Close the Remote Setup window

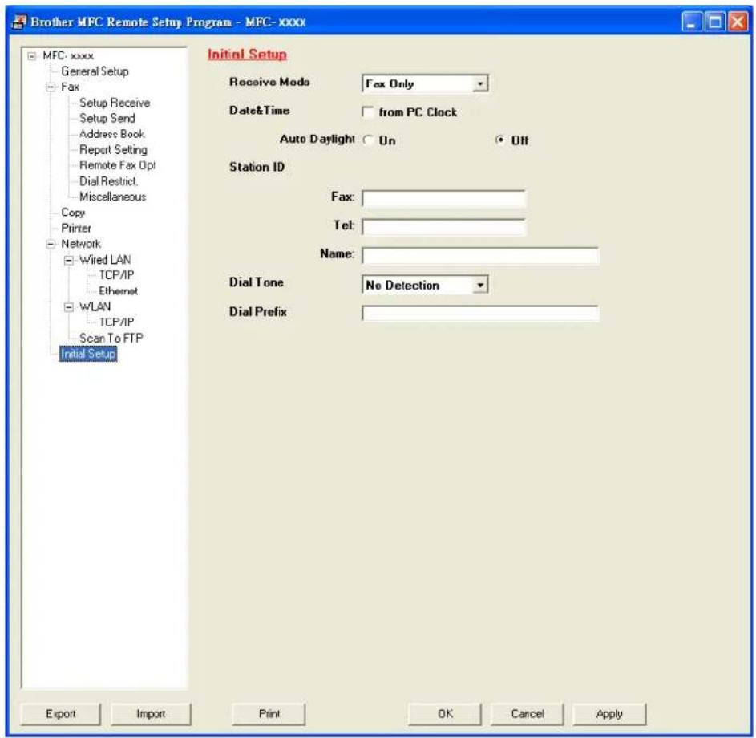pyautogui.click(x=738, y=22)
